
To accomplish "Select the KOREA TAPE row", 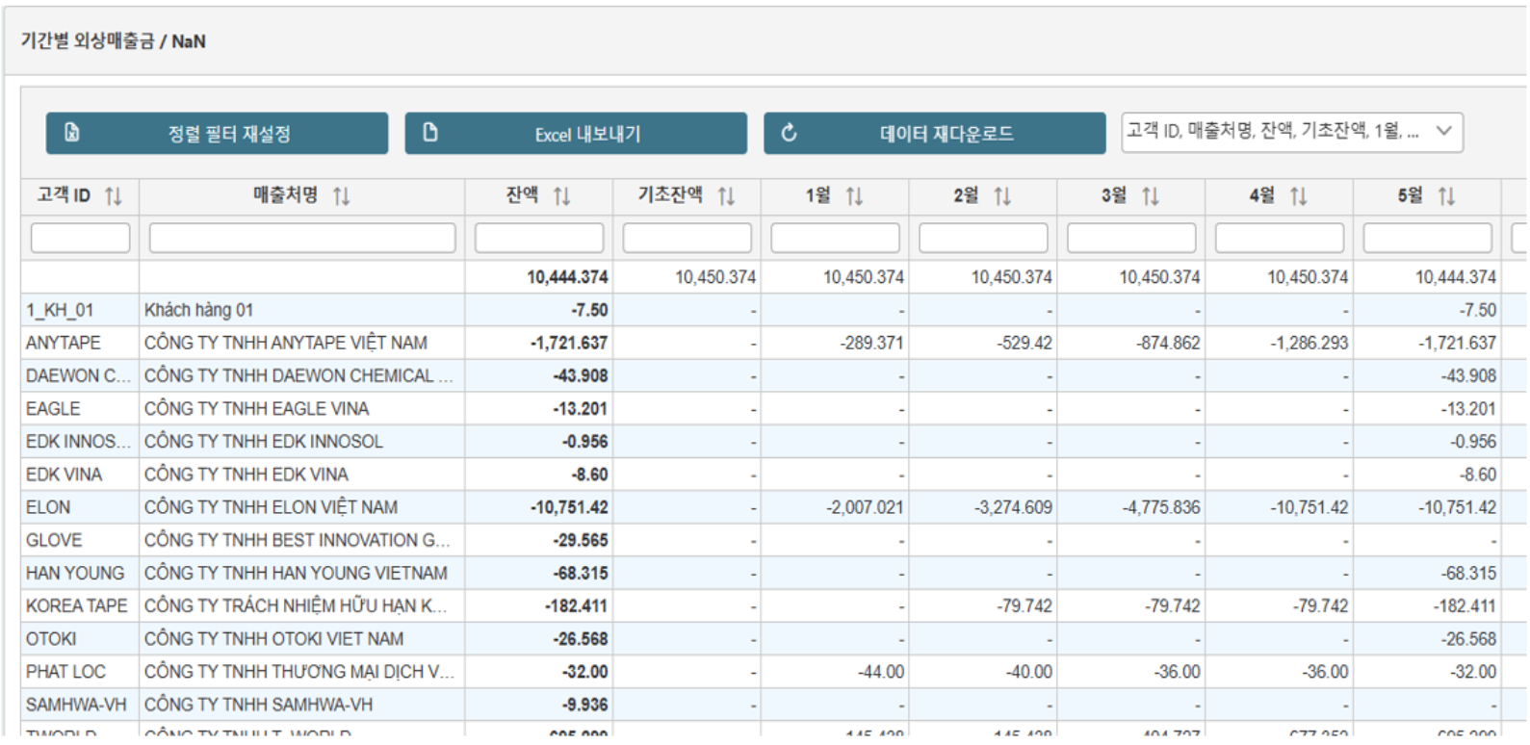I will point(76,606).
